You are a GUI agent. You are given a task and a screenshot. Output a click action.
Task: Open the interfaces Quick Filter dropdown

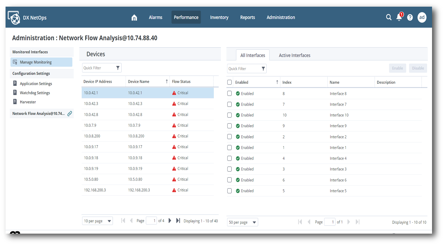point(263,69)
